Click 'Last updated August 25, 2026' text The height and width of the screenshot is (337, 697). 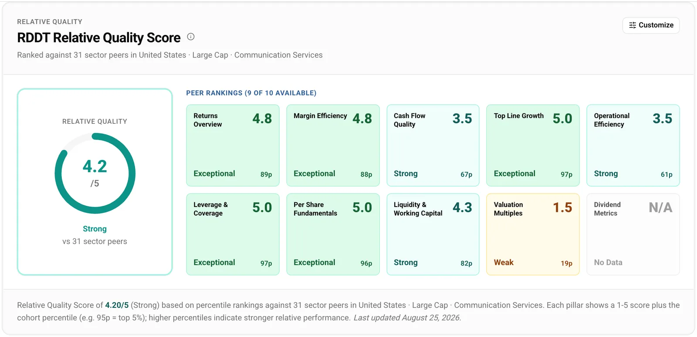(x=407, y=318)
